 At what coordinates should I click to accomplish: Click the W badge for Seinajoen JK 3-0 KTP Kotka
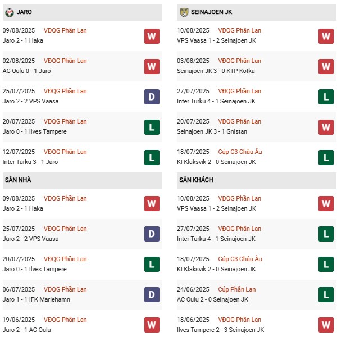point(326,66)
